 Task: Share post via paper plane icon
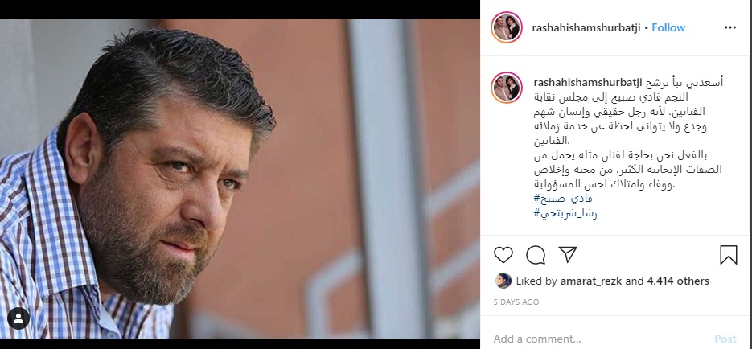tap(568, 255)
